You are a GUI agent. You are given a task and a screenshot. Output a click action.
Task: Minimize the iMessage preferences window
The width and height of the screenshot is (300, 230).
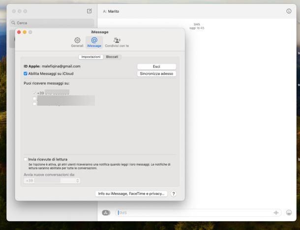click(x=25, y=32)
